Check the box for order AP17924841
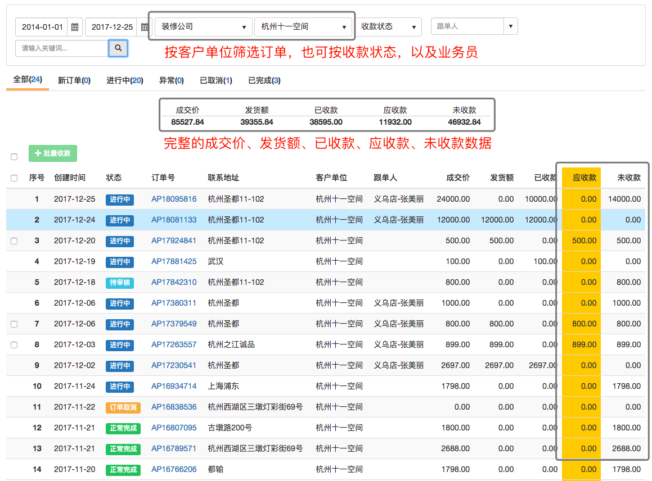Viewport: 652px width, 481px height. point(14,241)
